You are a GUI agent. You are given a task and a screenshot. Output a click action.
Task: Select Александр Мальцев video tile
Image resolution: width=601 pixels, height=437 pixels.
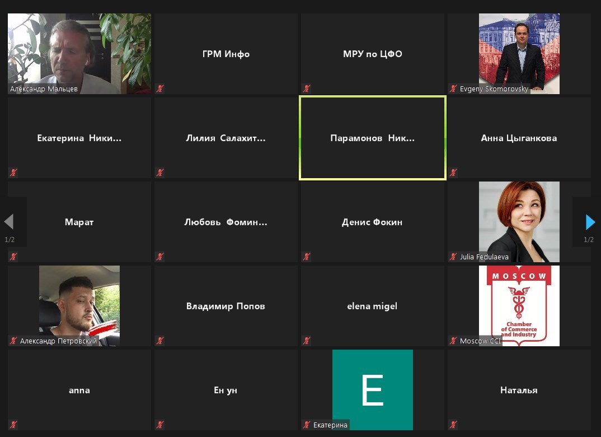point(79,54)
